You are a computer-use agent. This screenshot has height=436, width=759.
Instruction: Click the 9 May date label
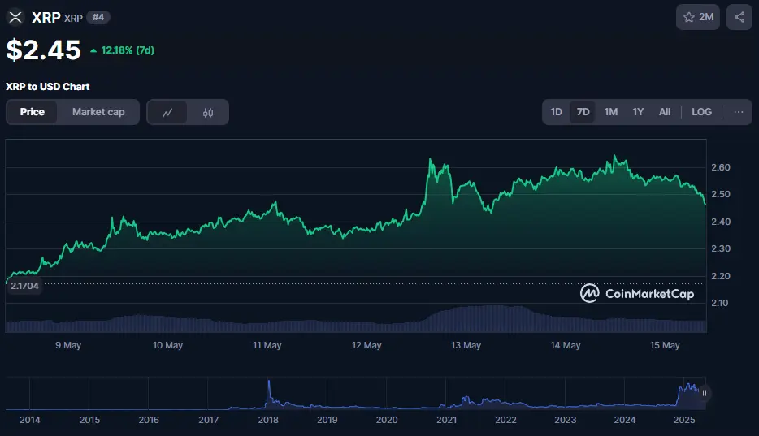click(x=68, y=345)
